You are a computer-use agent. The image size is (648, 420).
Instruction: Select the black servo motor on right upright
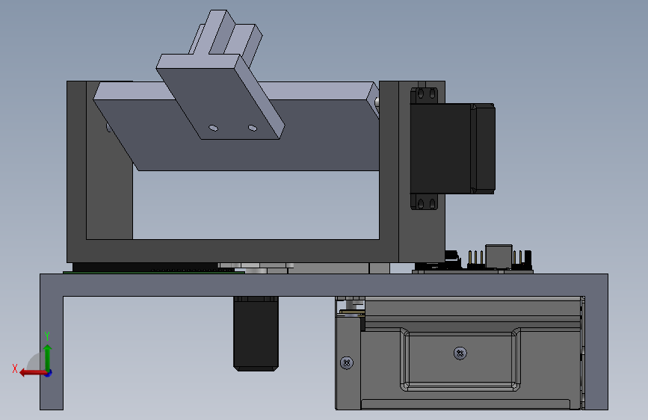(x=452, y=149)
